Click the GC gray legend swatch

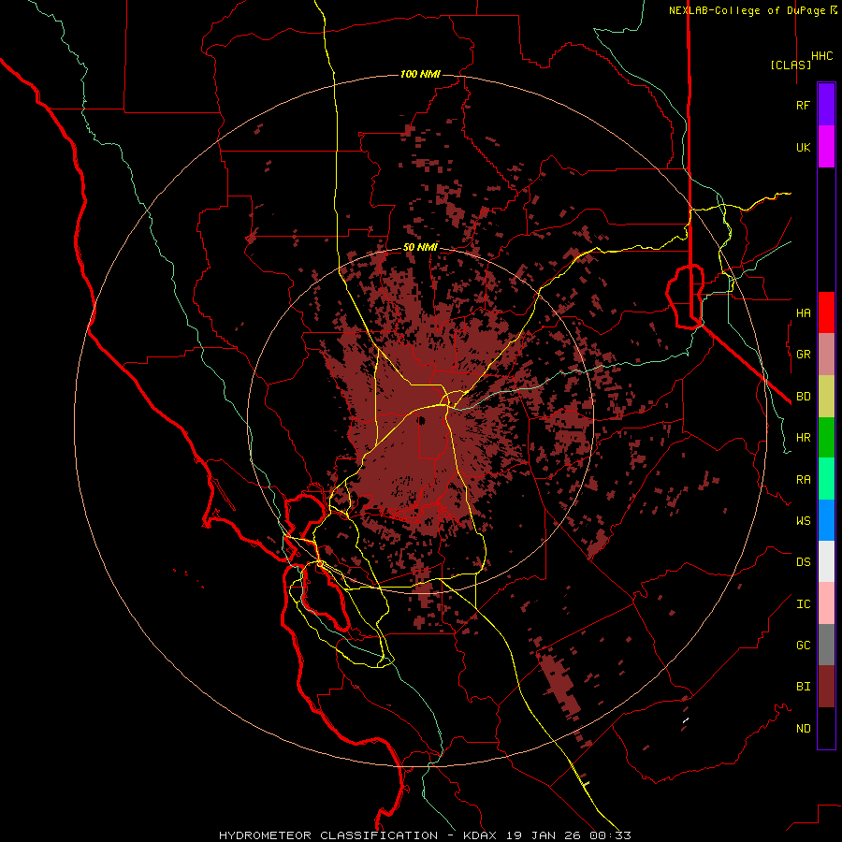click(x=826, y=645)
